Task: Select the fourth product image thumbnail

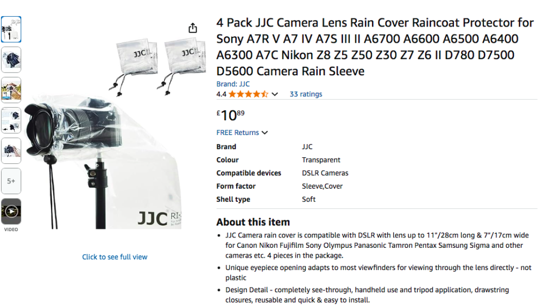Action: point(11,120)
